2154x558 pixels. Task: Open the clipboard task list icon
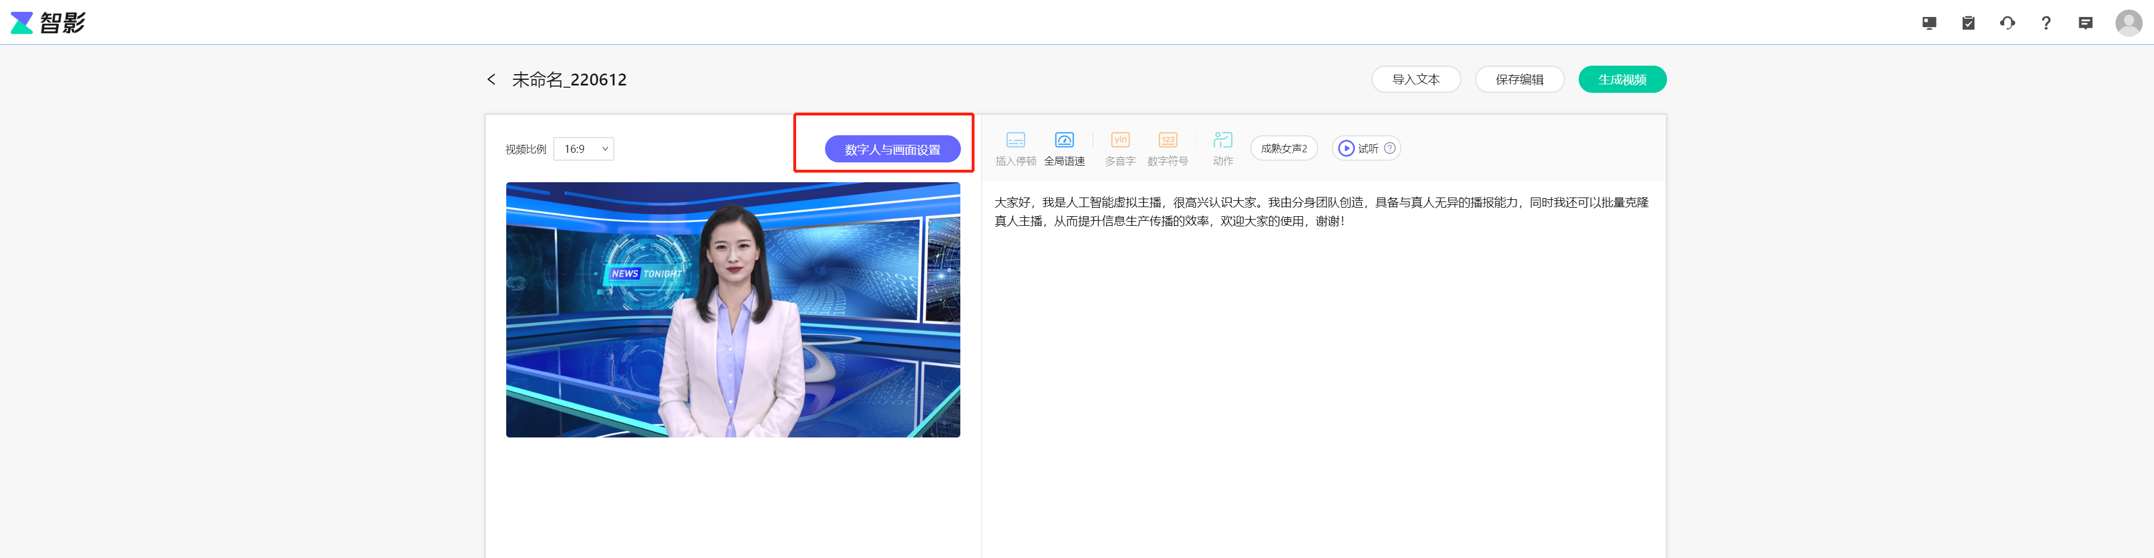coord(1968,23)
